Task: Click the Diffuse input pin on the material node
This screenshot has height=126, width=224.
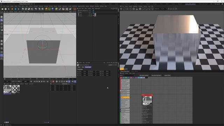Action: [142, 106]
